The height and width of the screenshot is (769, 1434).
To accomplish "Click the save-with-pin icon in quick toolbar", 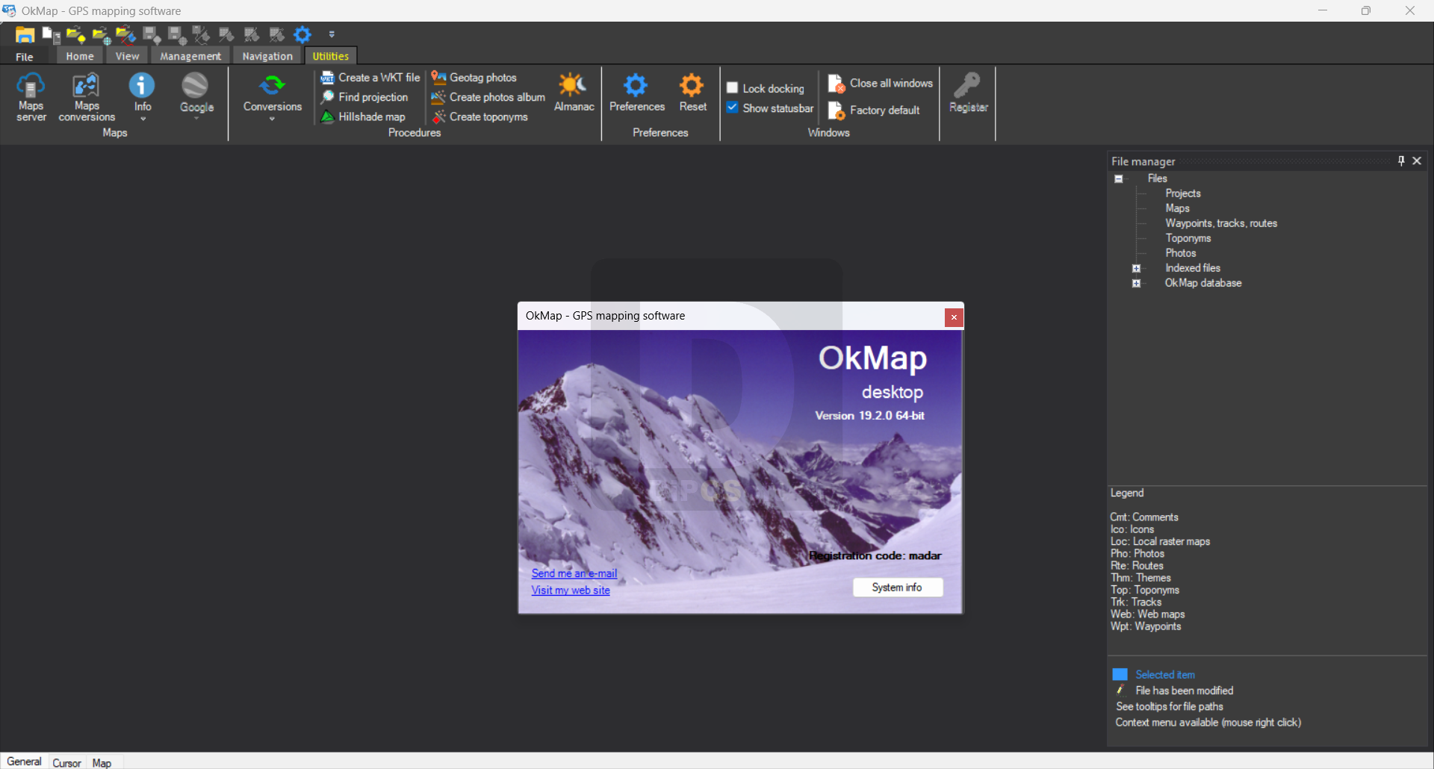I will [152, 34].
